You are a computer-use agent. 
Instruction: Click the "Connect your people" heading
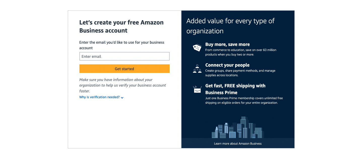(x=227, y=65)
